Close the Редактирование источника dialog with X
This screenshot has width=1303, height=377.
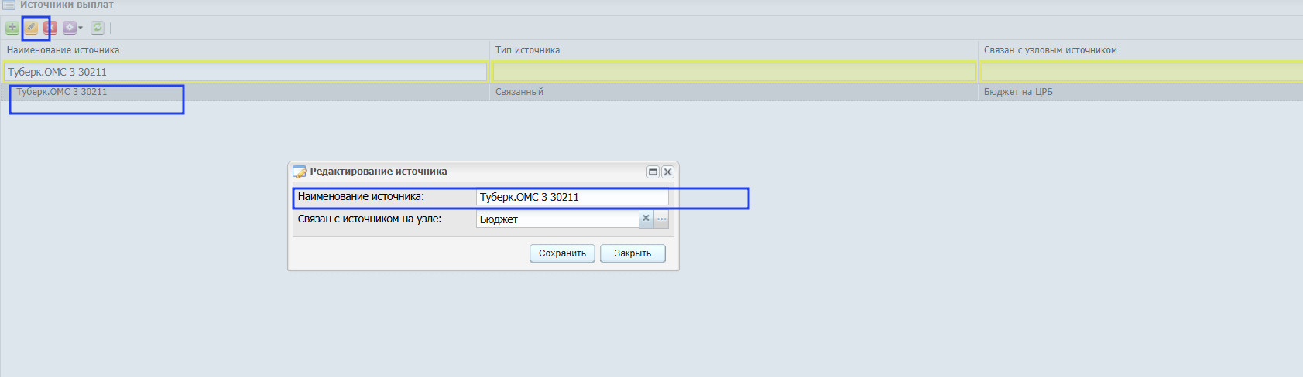pyautogui.click(x=667, y=172)
